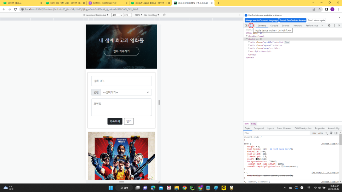Open Chrome side panel
342x192 pixels.
[x=326, y=10]
